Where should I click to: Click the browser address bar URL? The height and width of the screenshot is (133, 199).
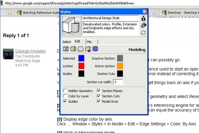coord(69,3)
